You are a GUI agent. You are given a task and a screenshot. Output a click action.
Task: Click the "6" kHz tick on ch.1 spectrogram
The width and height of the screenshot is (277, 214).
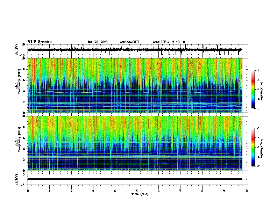(x=24, y=80)
